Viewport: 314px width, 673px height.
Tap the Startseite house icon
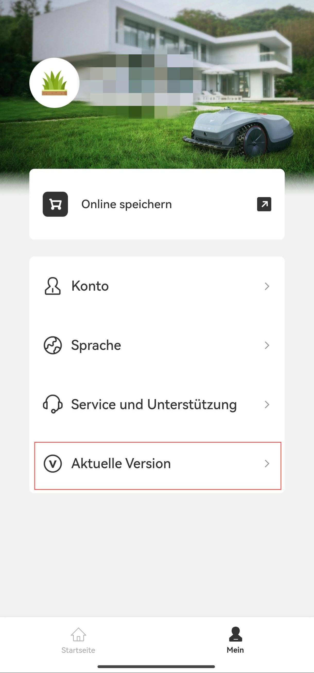[78, 635]
